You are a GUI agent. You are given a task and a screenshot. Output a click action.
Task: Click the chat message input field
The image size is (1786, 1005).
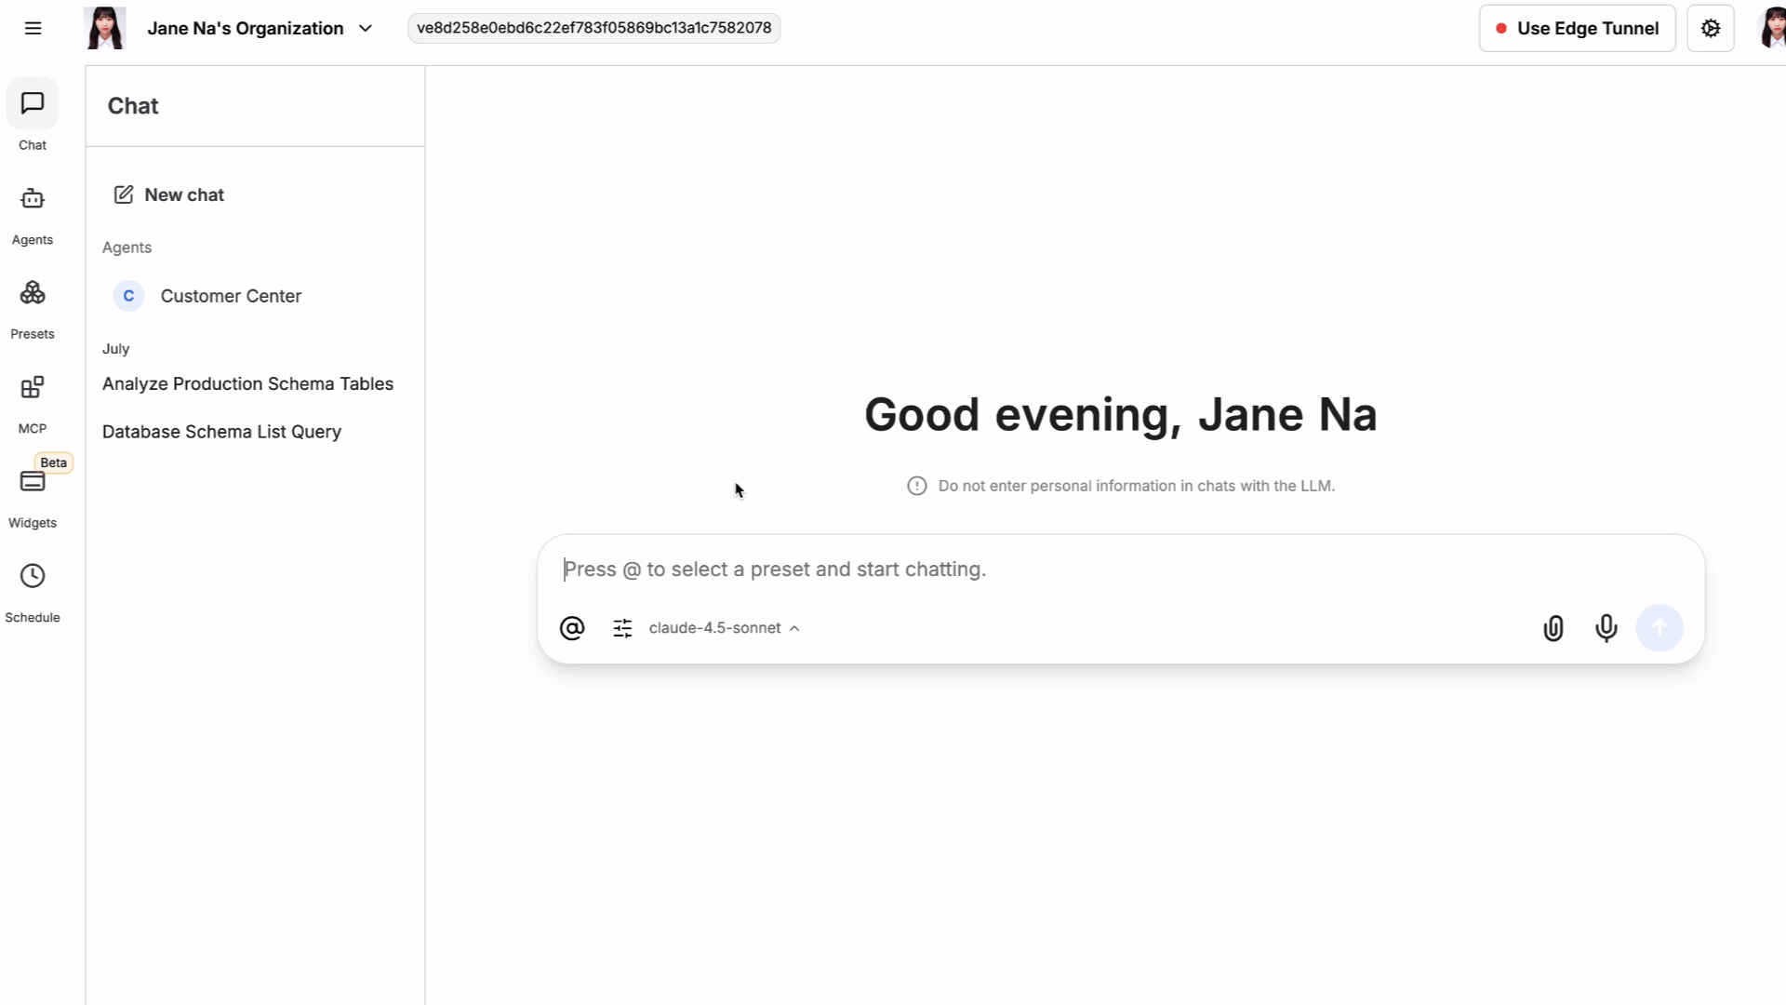tap(1116, 569)
